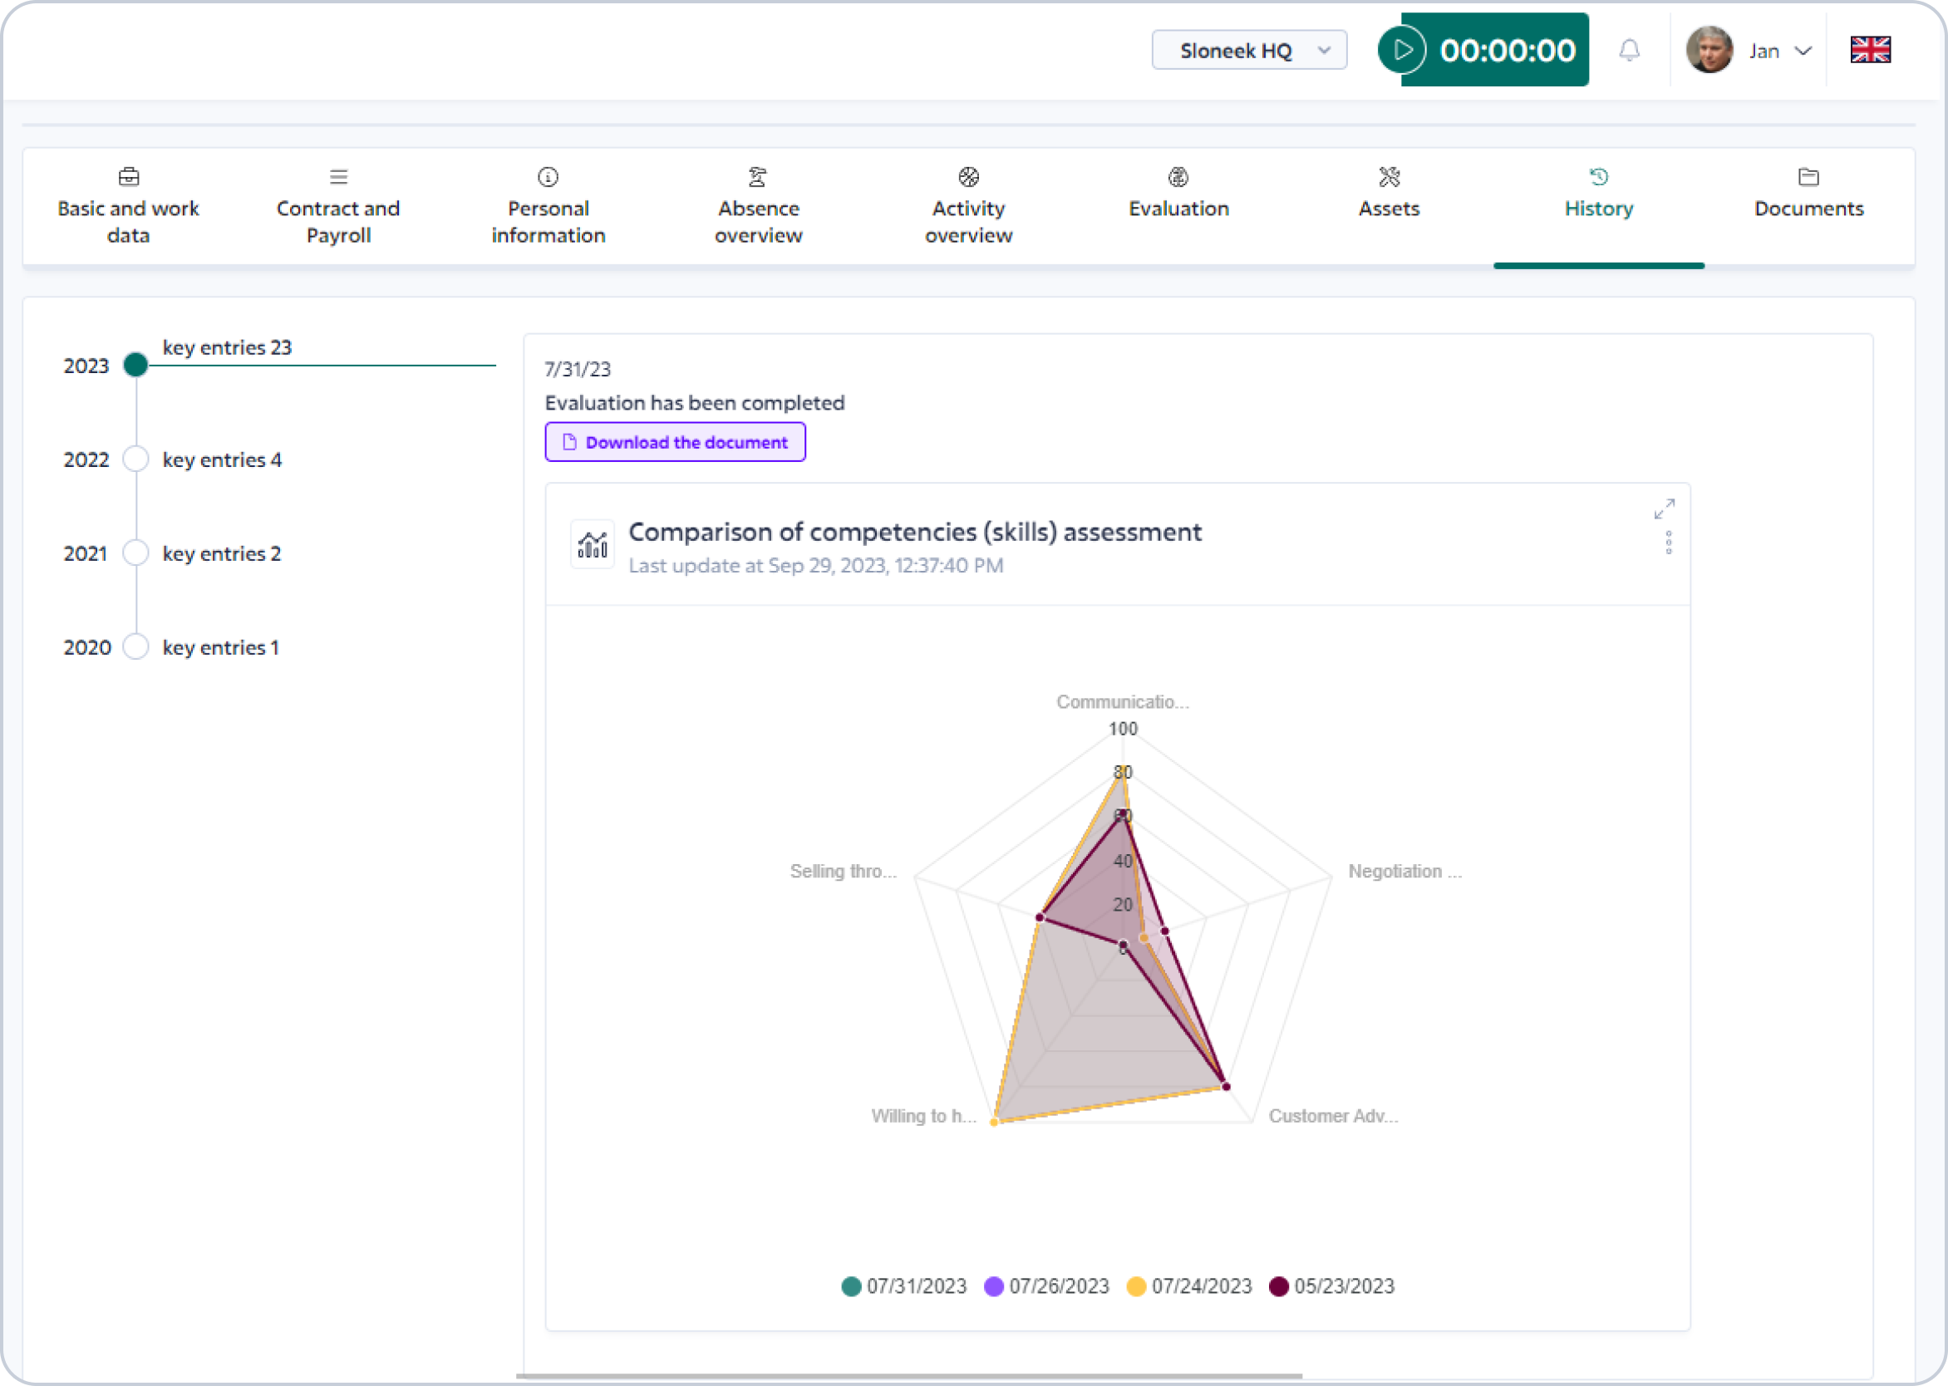Click Jan's profile avatar photo
This screenshot has height=1386, width=1948.
[1709, 51]
